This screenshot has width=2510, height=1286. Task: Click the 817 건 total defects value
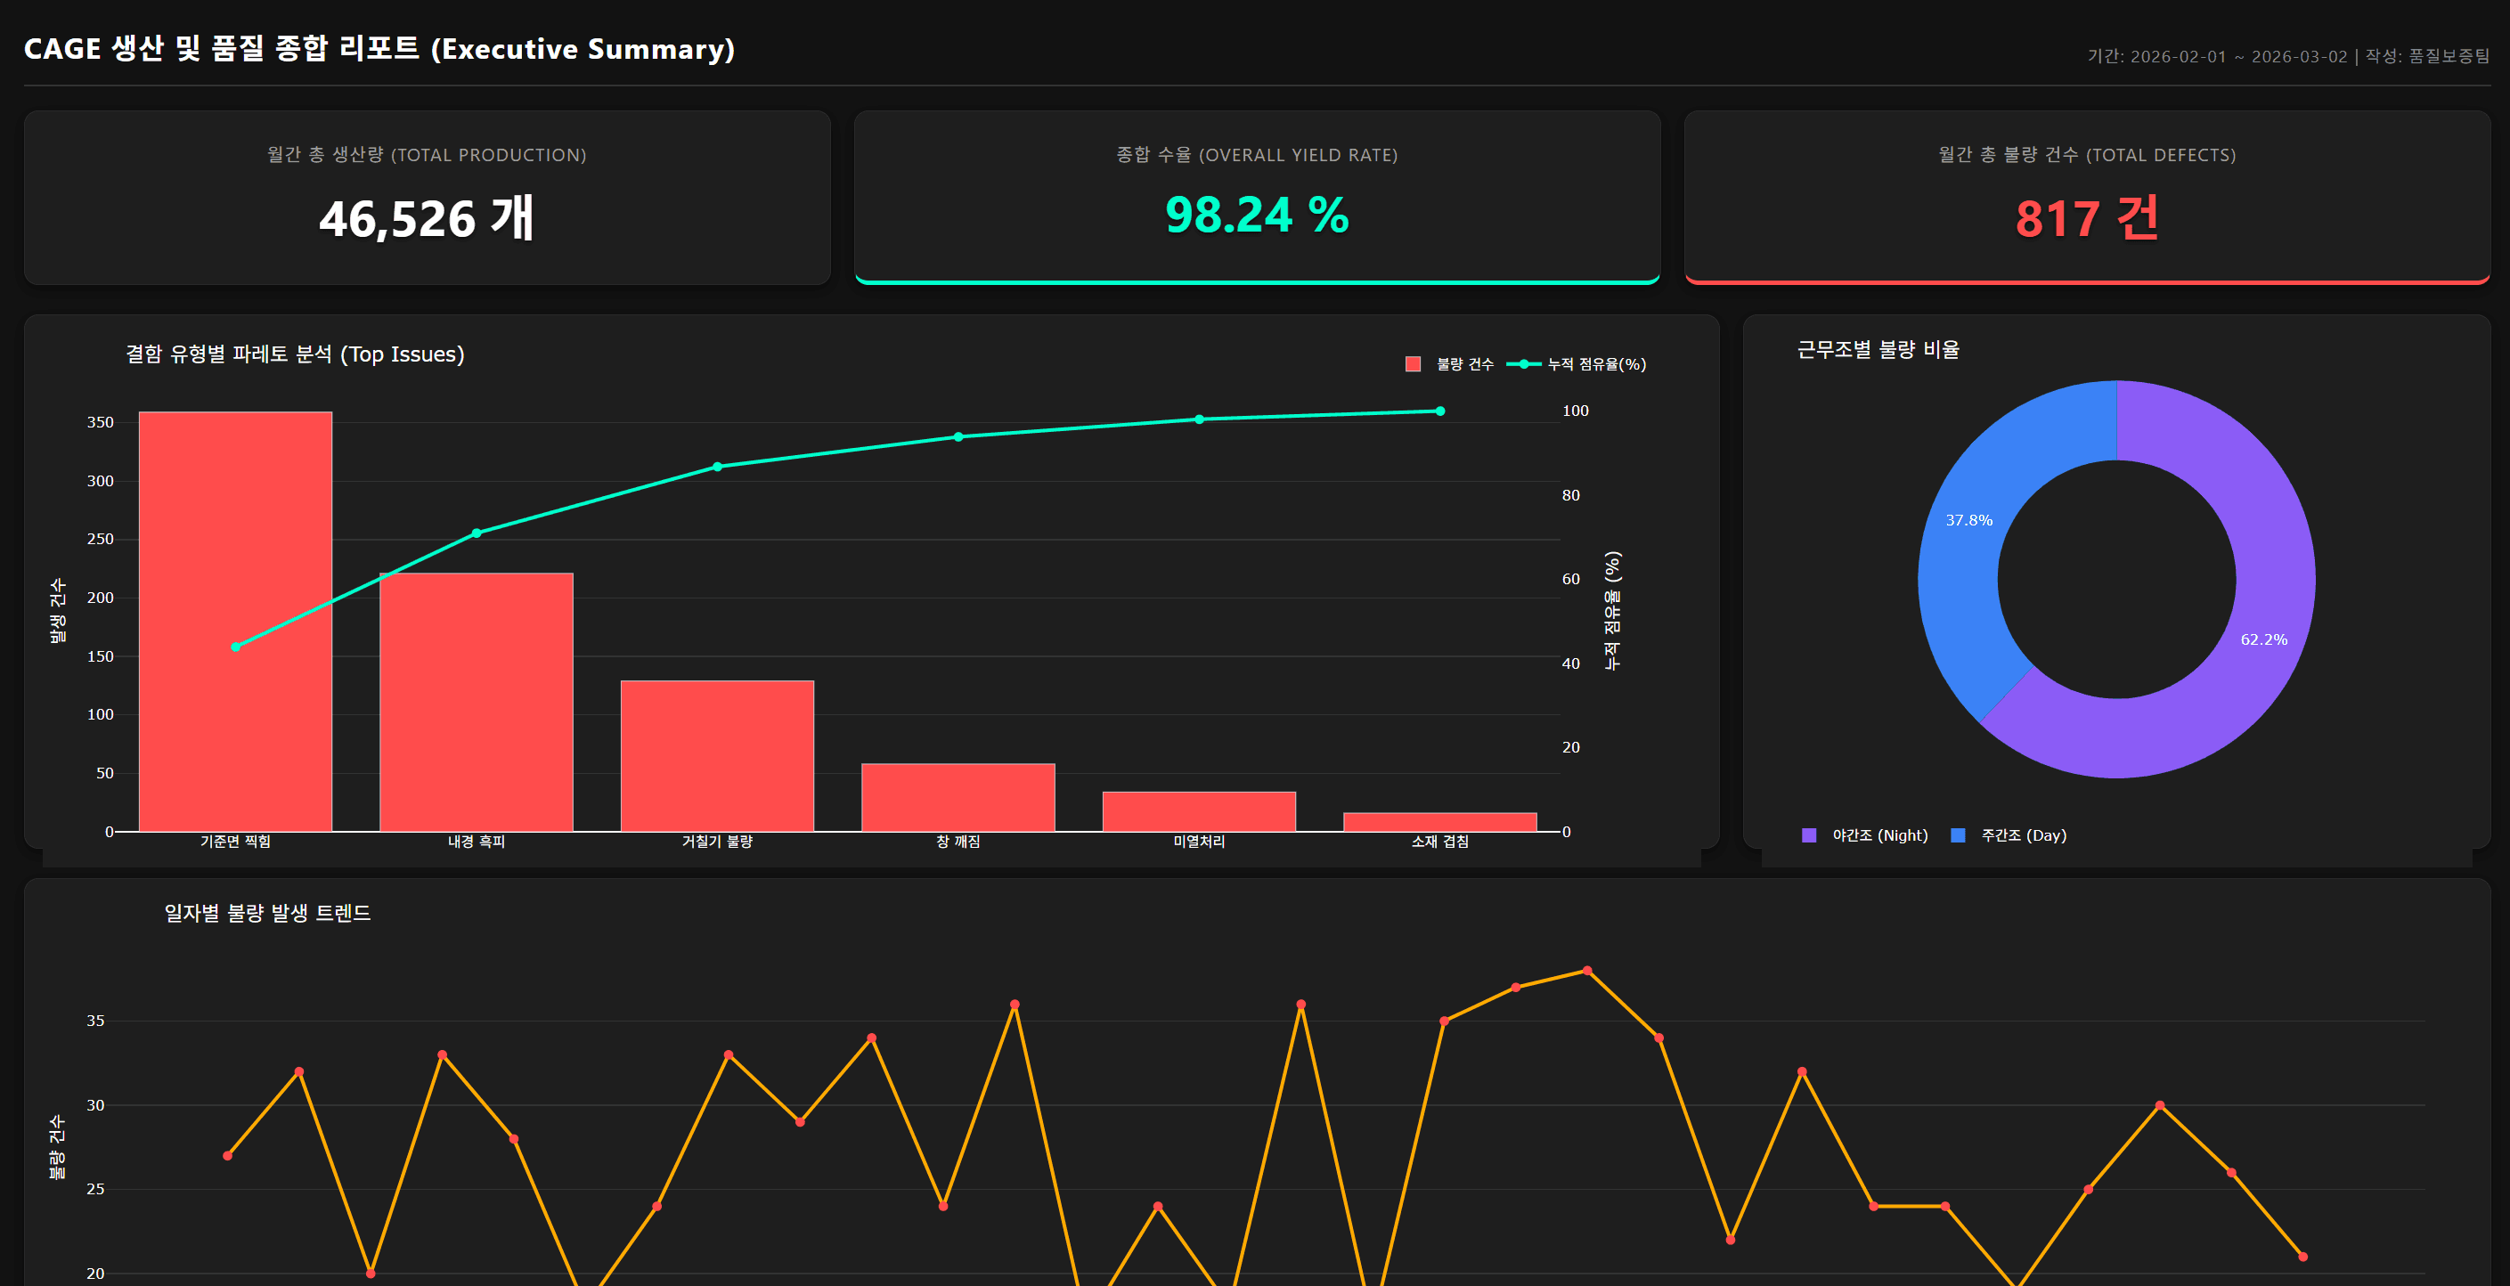point(2087,218)
